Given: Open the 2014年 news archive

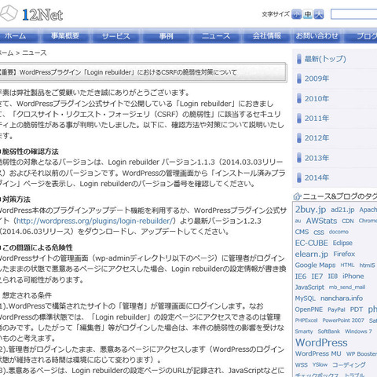Looking at the screenshot, I should click(317, 178).
